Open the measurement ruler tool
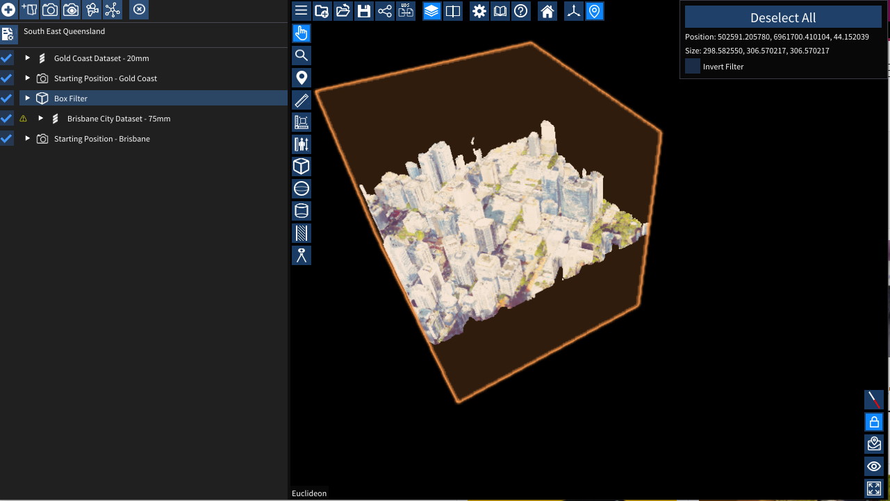 click(x=302, y=99)
